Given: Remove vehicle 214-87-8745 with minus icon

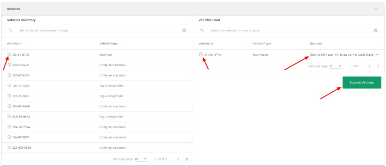Looking at the screenshot, I should click(201, 55).
